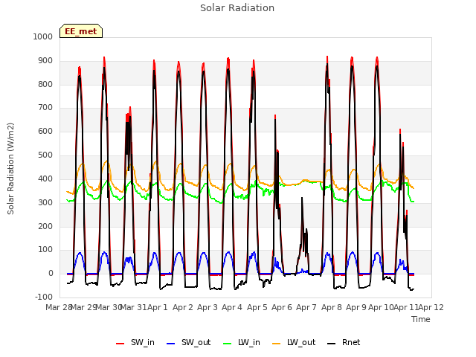Select the 200 y-axis tick label

pyautogui.click(x=45, y=226)
